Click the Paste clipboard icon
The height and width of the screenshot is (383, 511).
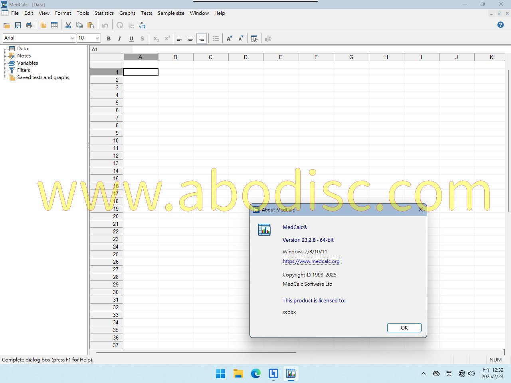tap(91, 26)
